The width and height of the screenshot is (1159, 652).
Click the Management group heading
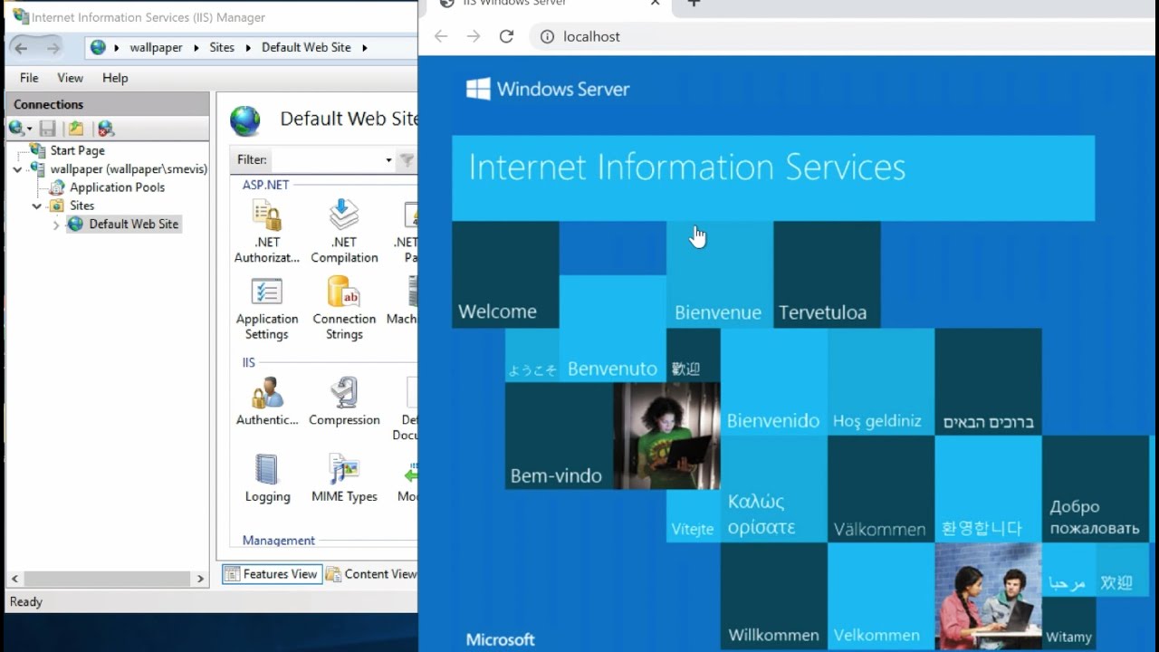pos(278,541)
